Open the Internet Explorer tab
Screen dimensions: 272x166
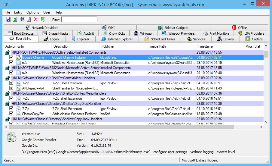coord(117,39)
